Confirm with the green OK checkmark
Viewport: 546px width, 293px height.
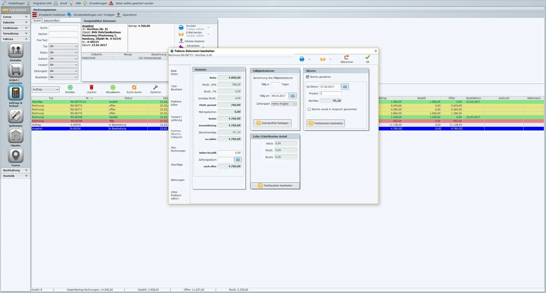pyautogui.click(x=368, y=57)
